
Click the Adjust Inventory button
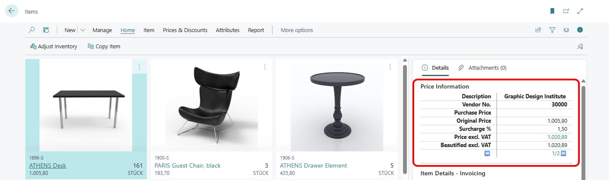point(54,46)
